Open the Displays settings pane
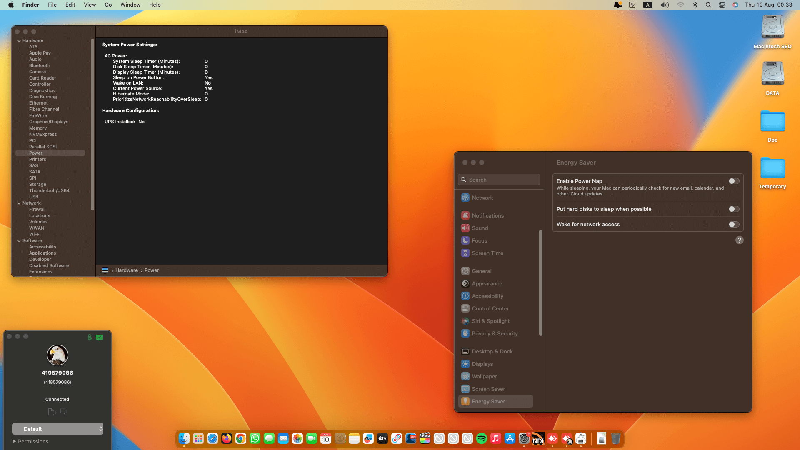800x450 pixels. click(482, 364)
